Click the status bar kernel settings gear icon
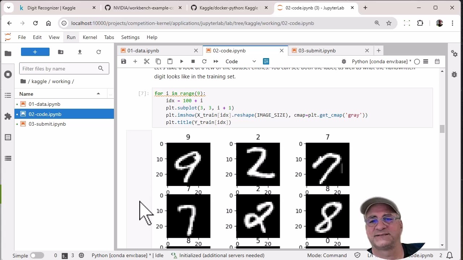Screen dimensions: 463x260 coord(82,255)
